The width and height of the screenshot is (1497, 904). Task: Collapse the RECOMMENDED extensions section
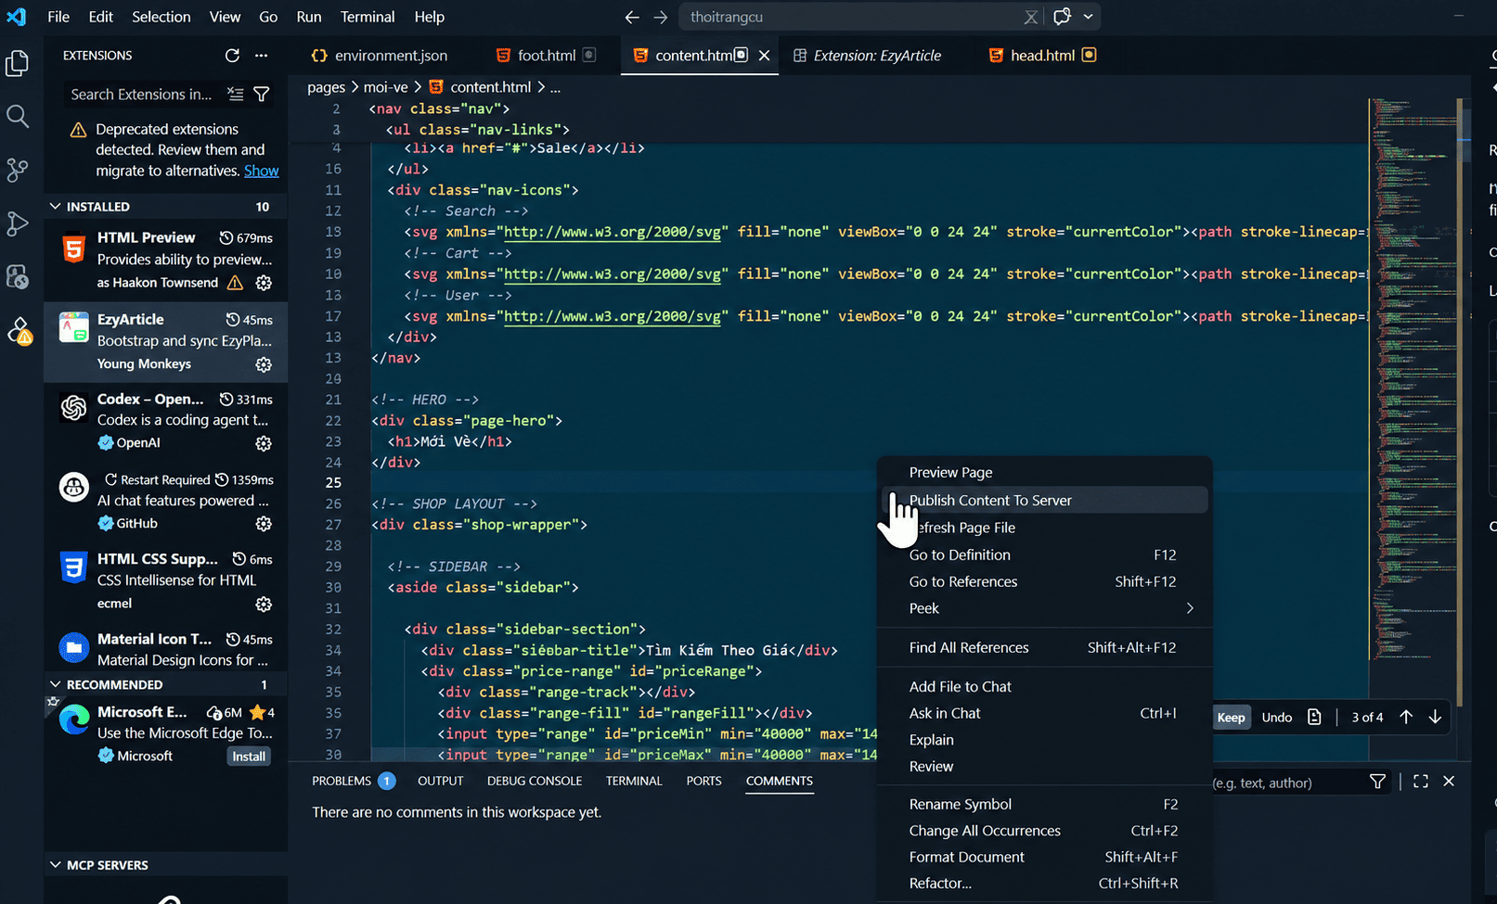[166, 684]
